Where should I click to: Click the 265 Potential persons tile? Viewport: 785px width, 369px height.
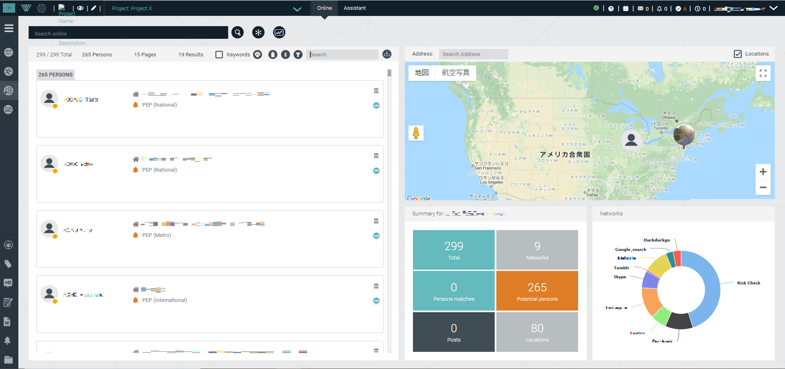(x=537, y=291)
